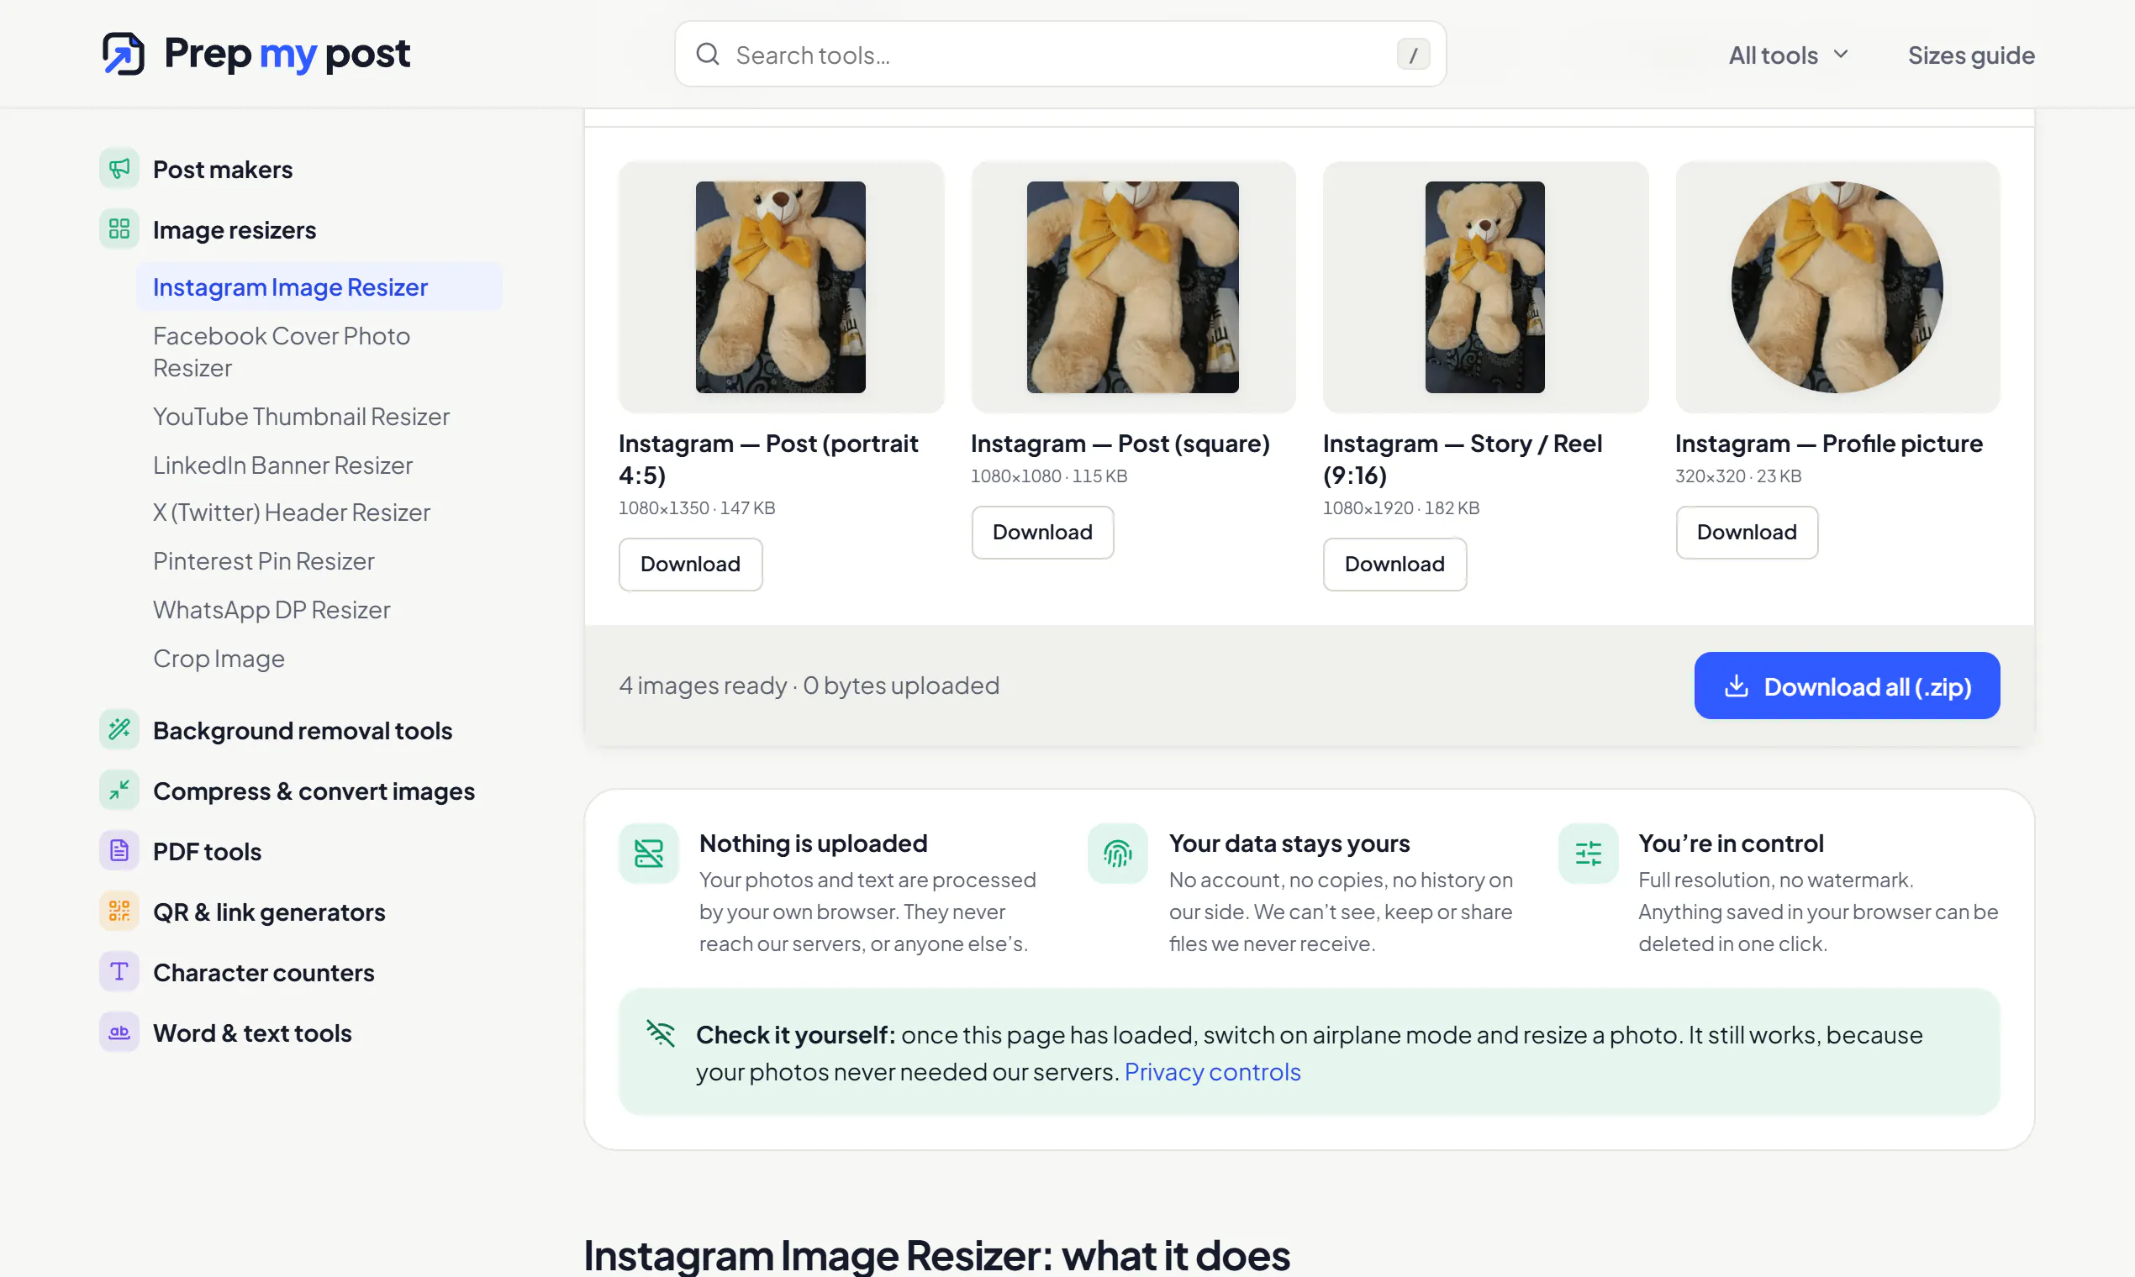Screen dimensions: 2135x1277
Task: Focus the Search tools input field
Action: [x=1060, y=55]
